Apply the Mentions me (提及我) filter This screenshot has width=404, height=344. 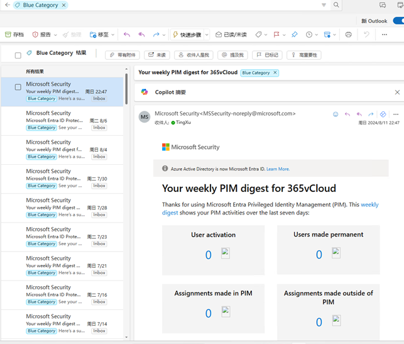pyautogui.click(x=232, y=55)
